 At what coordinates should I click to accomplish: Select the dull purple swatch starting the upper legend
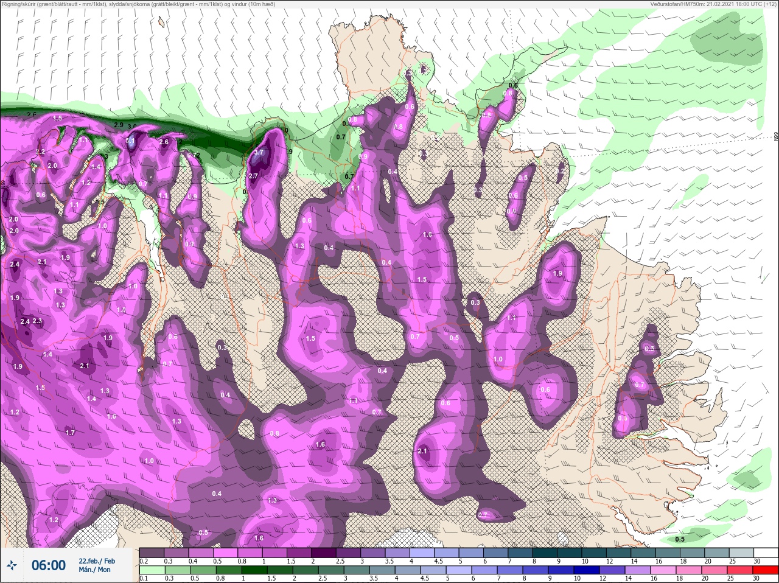(x=152, y=553)
